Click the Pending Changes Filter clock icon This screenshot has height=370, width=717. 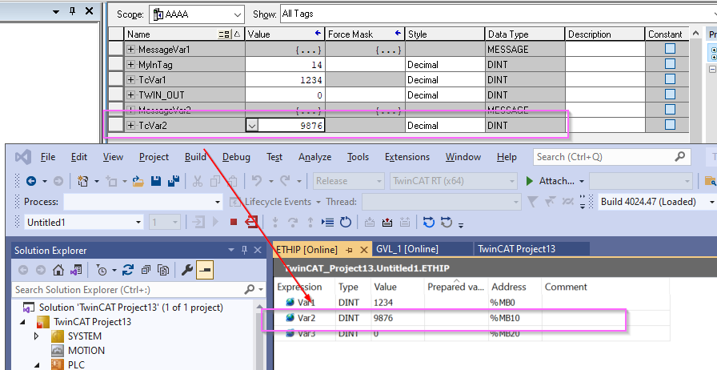coord(102,271)
